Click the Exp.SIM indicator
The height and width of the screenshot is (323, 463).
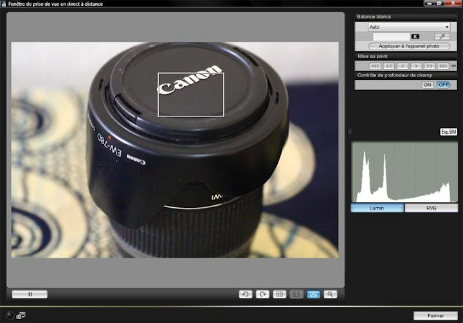(x=449, y=132)
